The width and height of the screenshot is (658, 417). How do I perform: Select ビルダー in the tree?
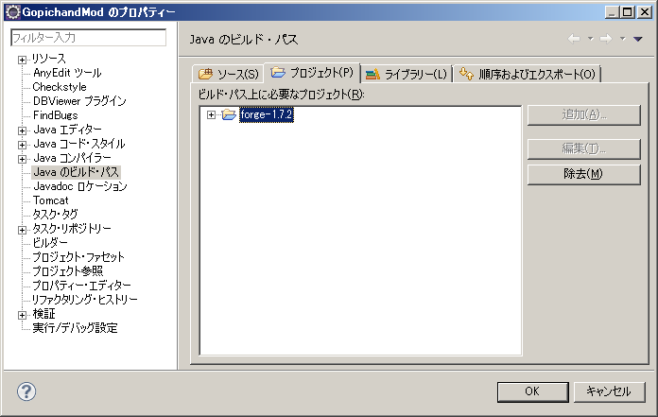tap(50, 243)
